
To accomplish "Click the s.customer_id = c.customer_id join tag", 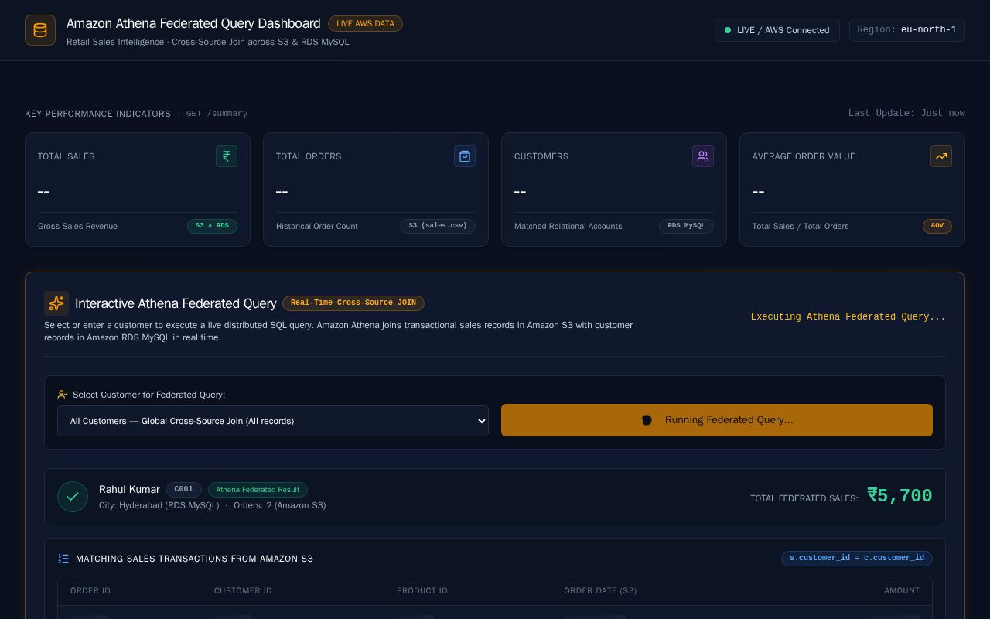I will click(x=857, y=558).
